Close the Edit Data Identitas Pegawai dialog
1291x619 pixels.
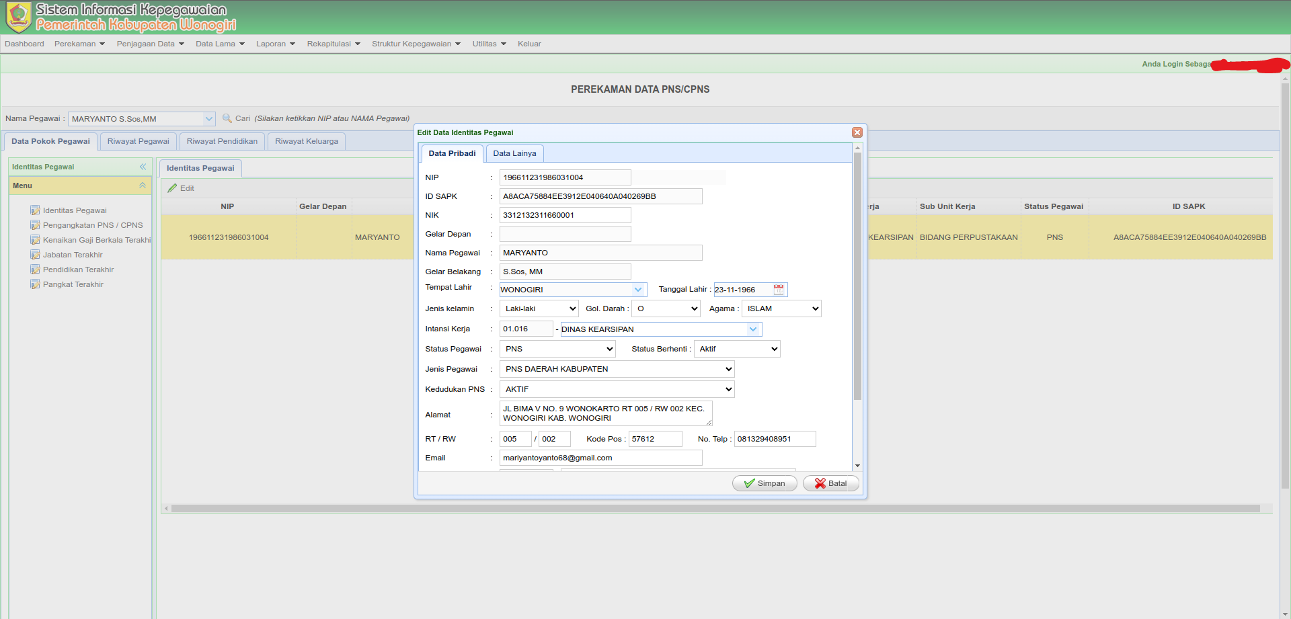coord(857,132)
